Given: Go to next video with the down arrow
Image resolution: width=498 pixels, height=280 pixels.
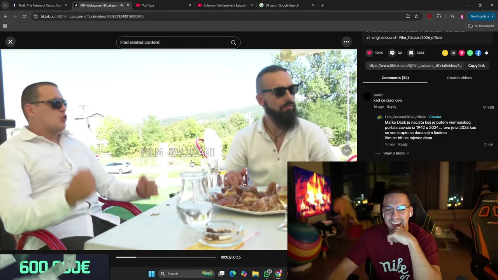Looking at the screenshot, I should (346, 150).
